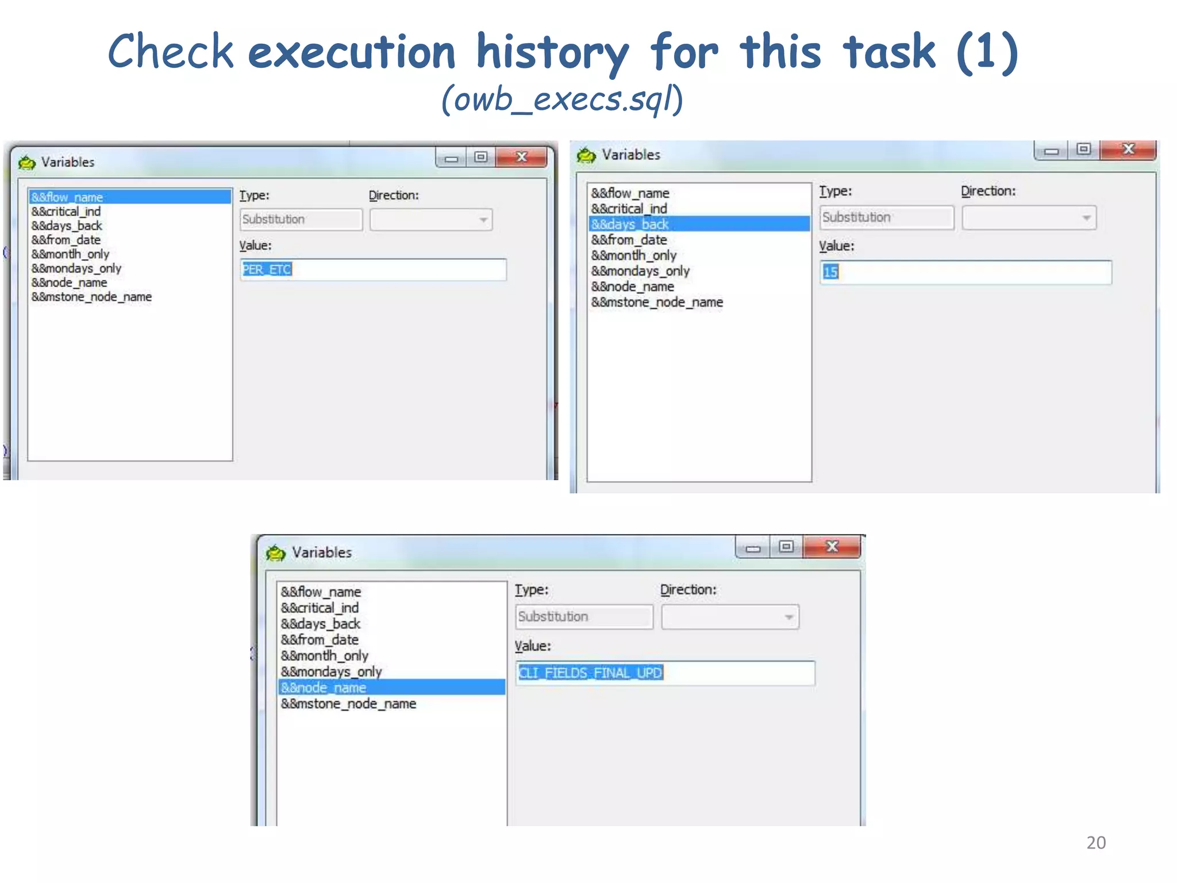Maximize the Variables window showing value 15
The height and width of the screenshot is (883, 1177).
1083,149
